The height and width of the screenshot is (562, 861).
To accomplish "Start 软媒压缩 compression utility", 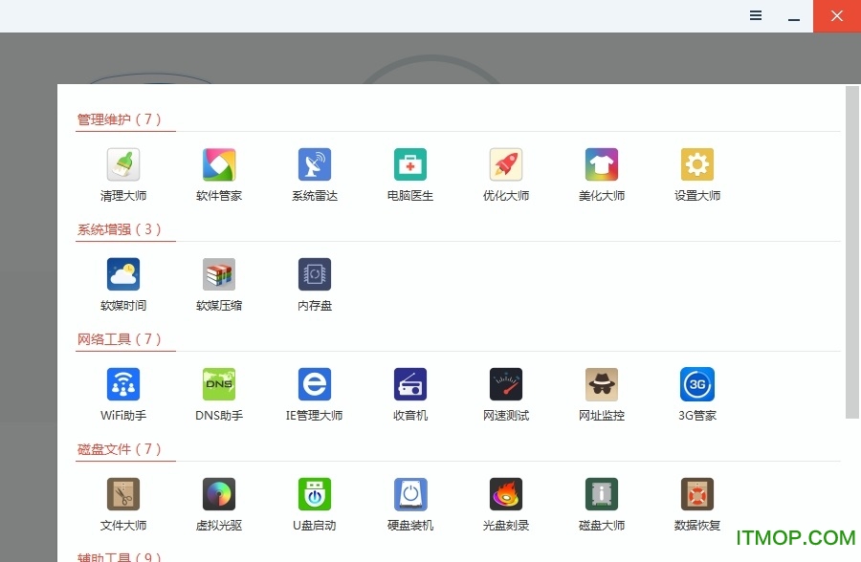I will click(218, 282).
